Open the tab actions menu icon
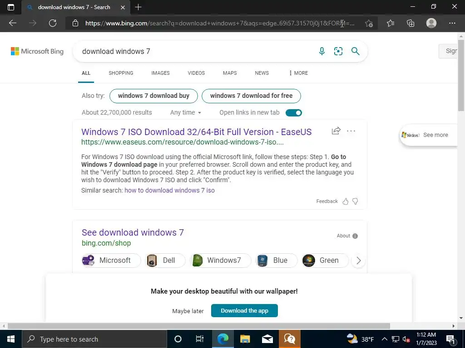465x348 pixels. (11, 7)
